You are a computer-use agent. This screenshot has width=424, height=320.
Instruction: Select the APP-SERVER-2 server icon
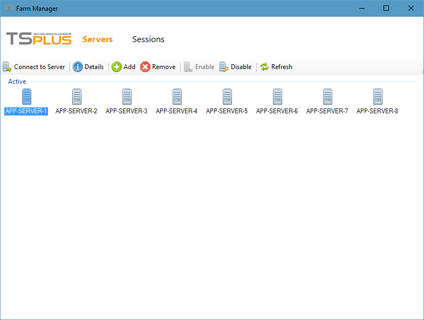coord(77,97)
